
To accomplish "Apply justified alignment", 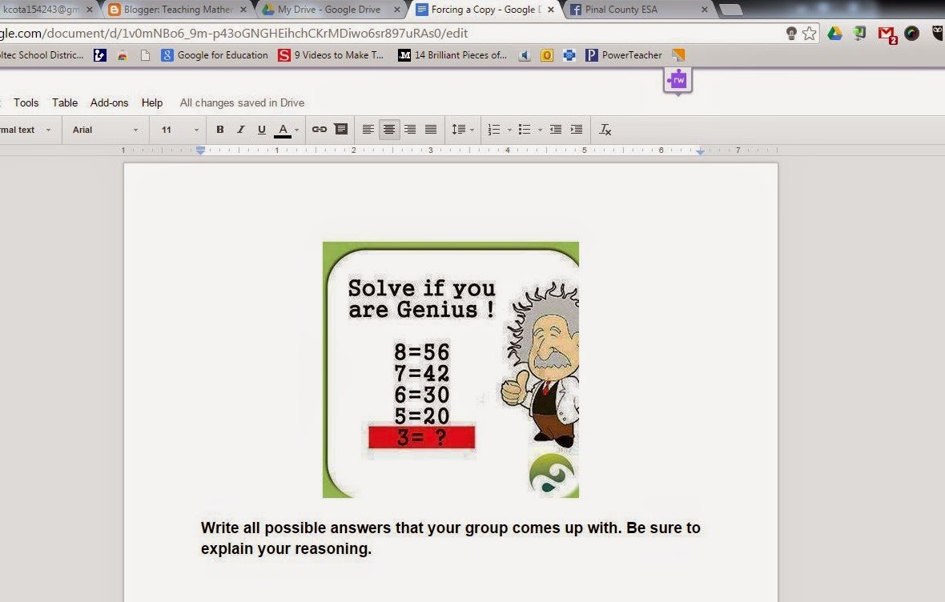I will tap(431, 129).
